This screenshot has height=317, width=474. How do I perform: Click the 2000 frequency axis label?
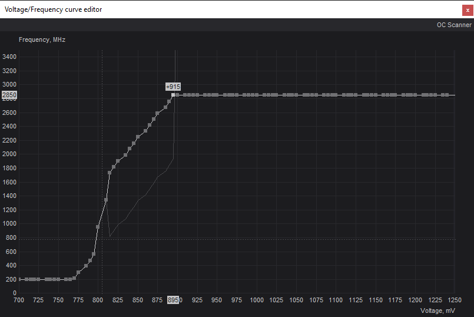pos(9,154)
